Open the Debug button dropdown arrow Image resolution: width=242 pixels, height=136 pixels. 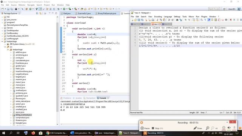[61, 9]
